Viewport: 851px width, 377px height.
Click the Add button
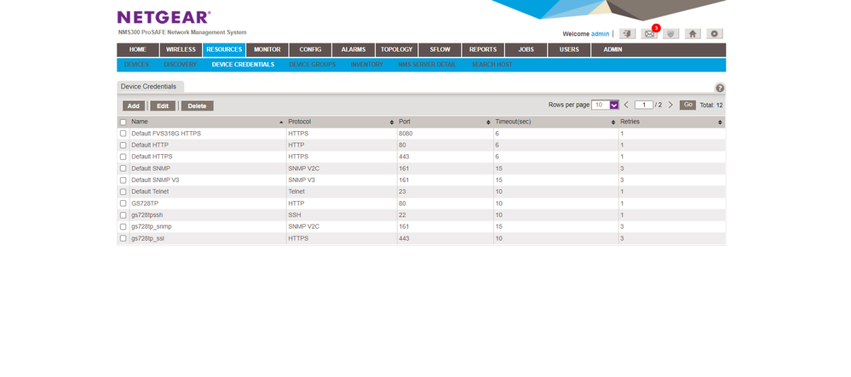(133, 106)
